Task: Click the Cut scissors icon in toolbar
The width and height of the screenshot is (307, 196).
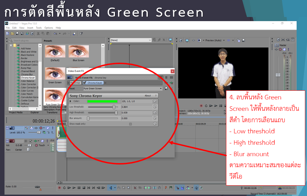Action: (x=38, y=34)
